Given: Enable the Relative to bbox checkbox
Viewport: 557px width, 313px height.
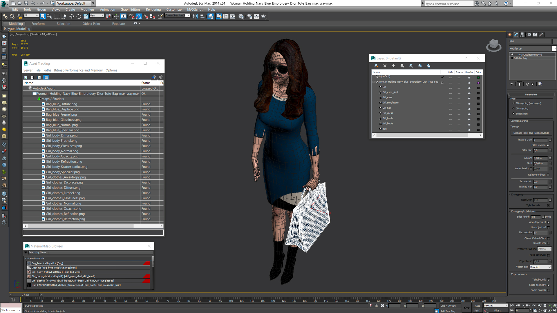Looking at the screenshot, I should coord(548,175).
